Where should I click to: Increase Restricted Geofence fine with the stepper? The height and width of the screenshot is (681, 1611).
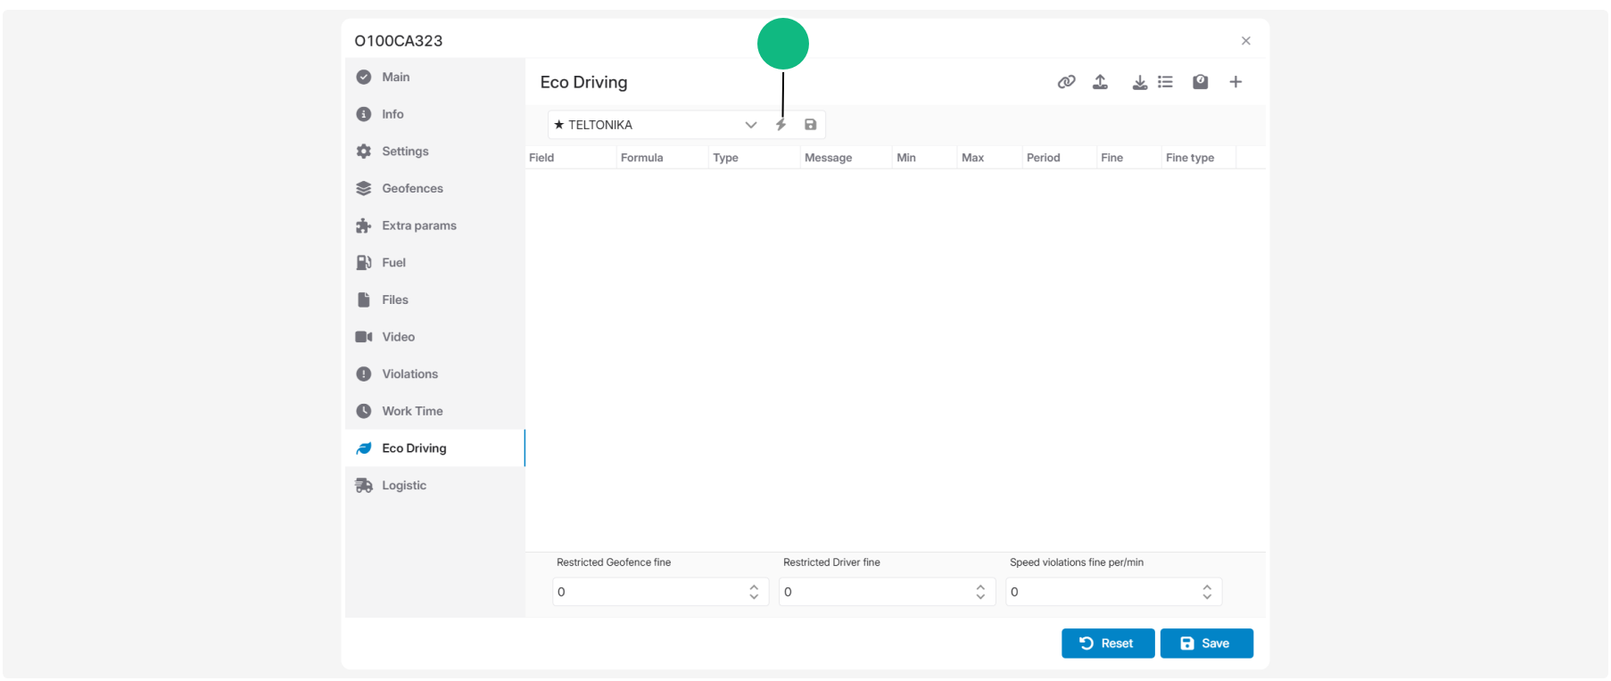(754, 587)
